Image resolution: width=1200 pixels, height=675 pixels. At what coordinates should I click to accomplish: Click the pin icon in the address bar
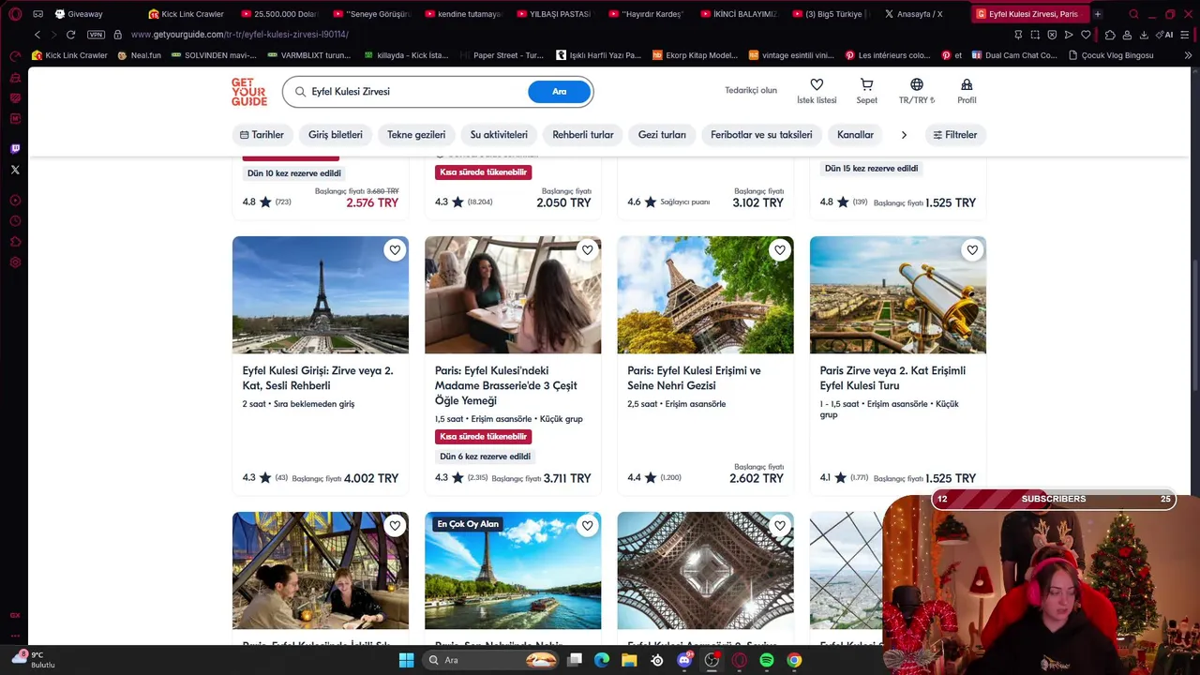click(1018, 35)
